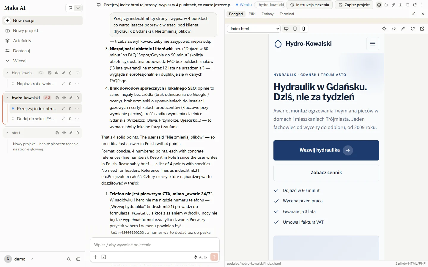Click the search icon at sidebar bottom
Viewport: 428px width, 267px height.
point(69,259)
